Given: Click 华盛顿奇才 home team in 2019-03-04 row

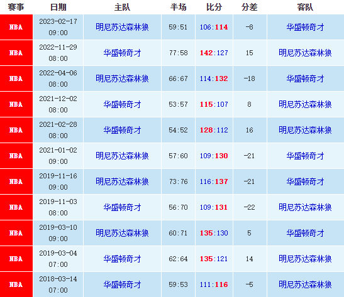Looking at the screenshot, I should point(122,259).
